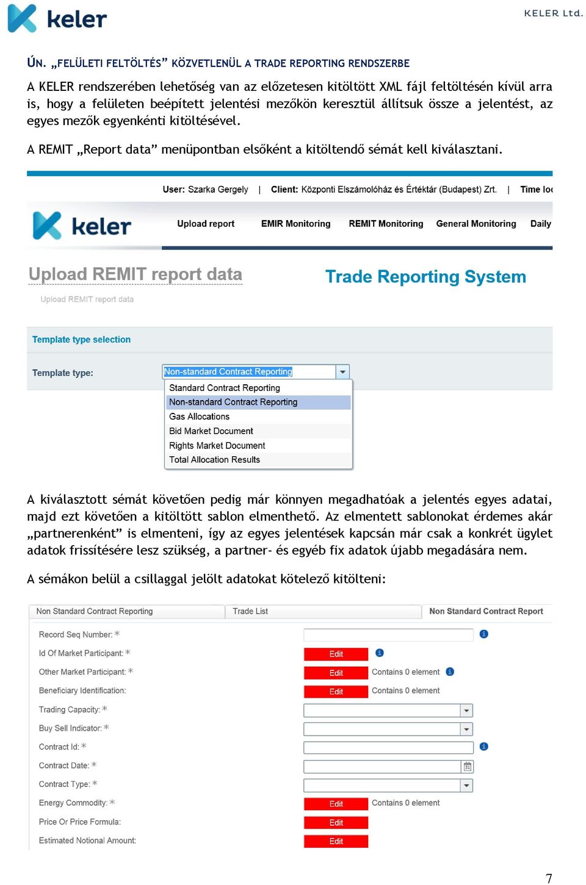Expand the Contract Type dropdown

click(466, 786)
